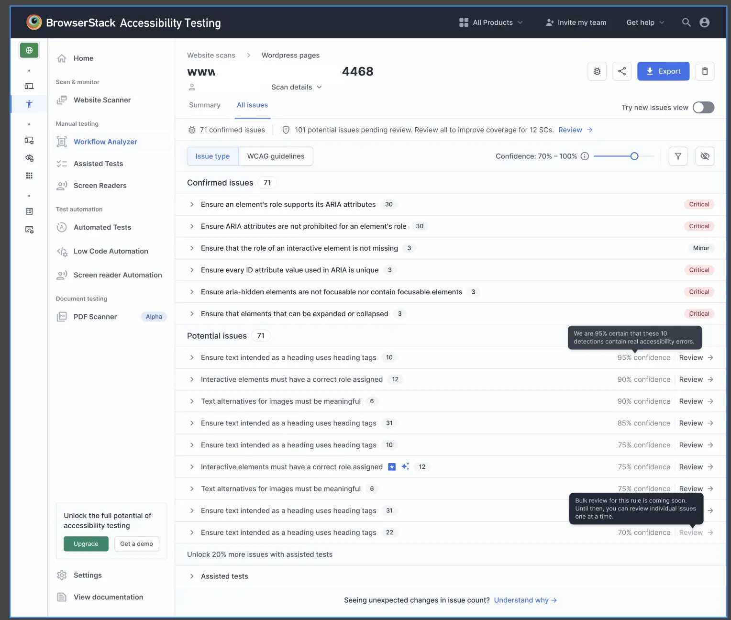731x620 pixels.
Task: Click the Website Scanner icon
Action: (62, 100)
